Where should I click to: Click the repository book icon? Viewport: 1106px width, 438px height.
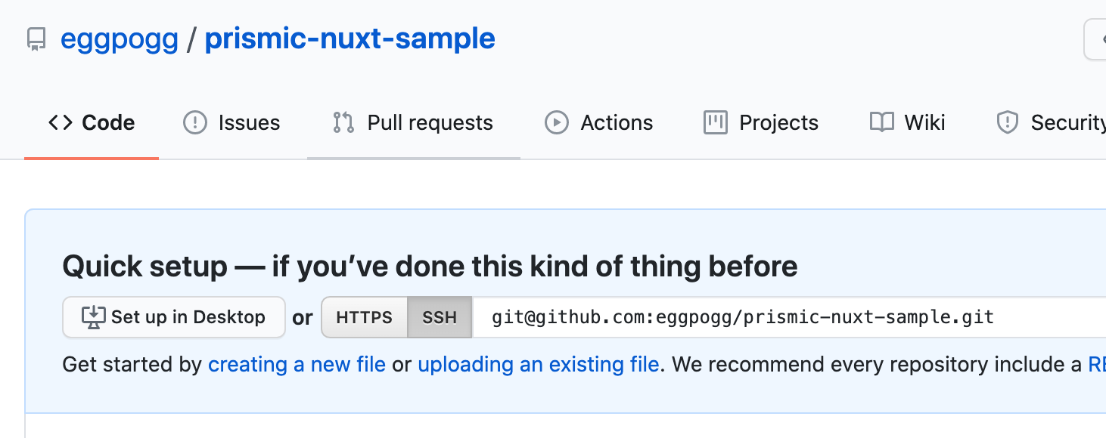tap(36, 39)
